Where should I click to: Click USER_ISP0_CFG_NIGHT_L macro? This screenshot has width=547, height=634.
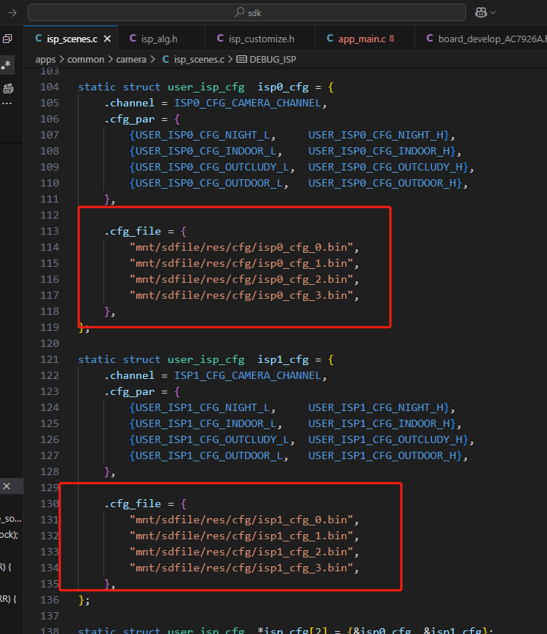(x=202, y=135)
